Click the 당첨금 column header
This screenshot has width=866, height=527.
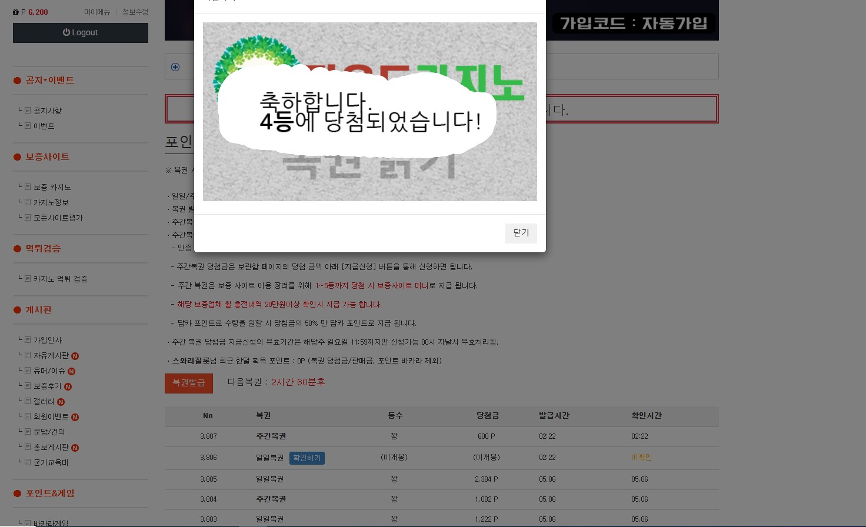(x=488, y=416)
